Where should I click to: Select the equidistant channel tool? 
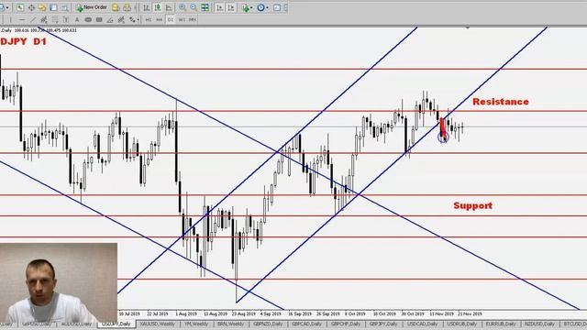coord(44,19)
